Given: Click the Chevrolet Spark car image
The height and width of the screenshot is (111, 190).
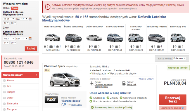Looking at the screenshot, I should coord(65,79).
